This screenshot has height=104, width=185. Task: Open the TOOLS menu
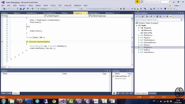[53, 5]
